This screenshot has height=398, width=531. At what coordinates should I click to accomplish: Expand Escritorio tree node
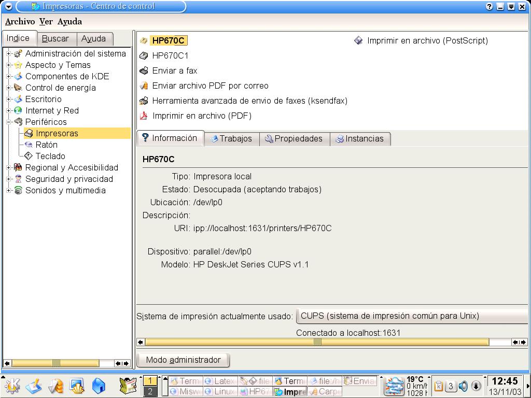click(x=9, y=99)
